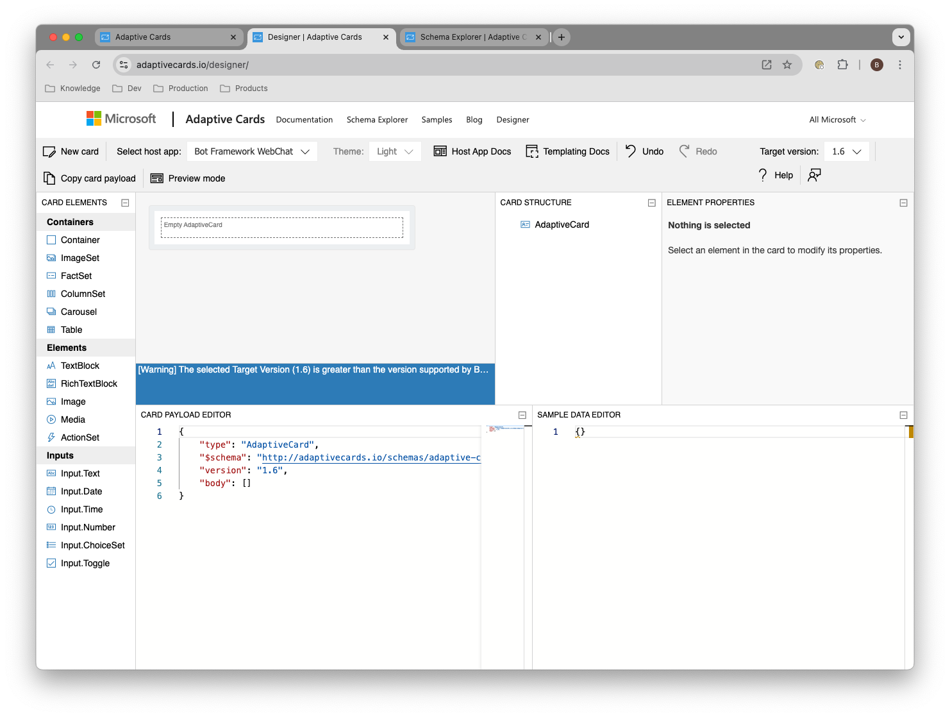
Task: Select the Input.Time element icon
Action: click(51, 509)
